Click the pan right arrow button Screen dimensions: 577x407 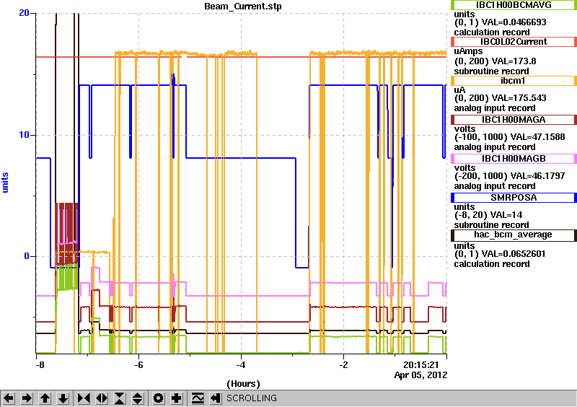(27, 398)
